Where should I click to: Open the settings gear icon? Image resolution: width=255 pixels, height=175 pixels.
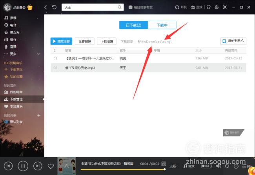click(217, 7)
